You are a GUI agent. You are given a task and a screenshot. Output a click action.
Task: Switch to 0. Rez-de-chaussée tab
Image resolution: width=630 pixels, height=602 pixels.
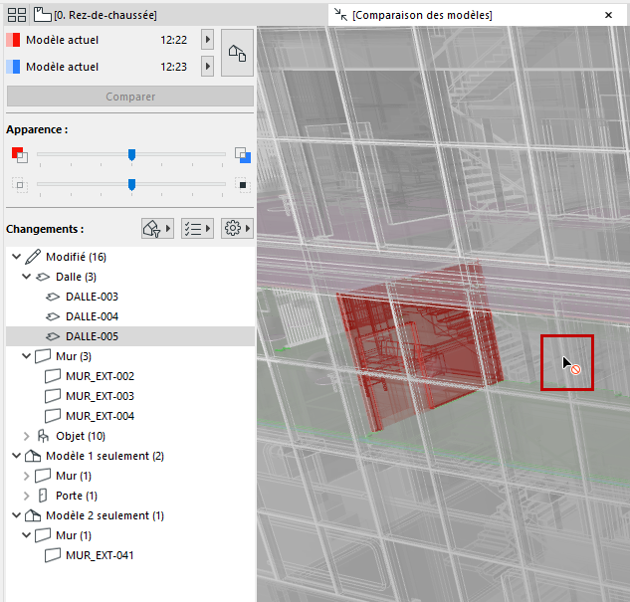tap(96, 15)
